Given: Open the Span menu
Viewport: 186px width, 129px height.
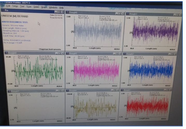Looking at the screenshot, I should tap(29, 6).
